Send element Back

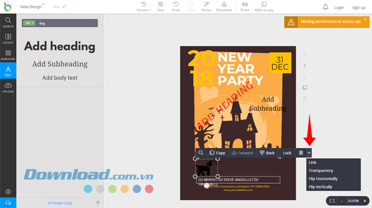(x=267, y=153)
